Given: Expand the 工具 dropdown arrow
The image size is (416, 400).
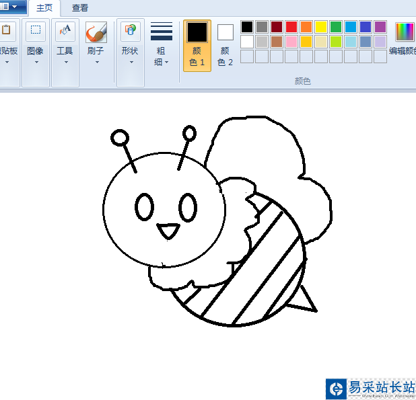Looking at the screenshot, I should 67,63.
